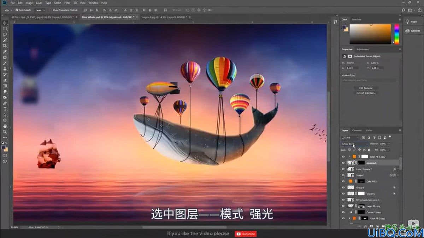
Task: Select the Hand tool
Action: [5, 126]
